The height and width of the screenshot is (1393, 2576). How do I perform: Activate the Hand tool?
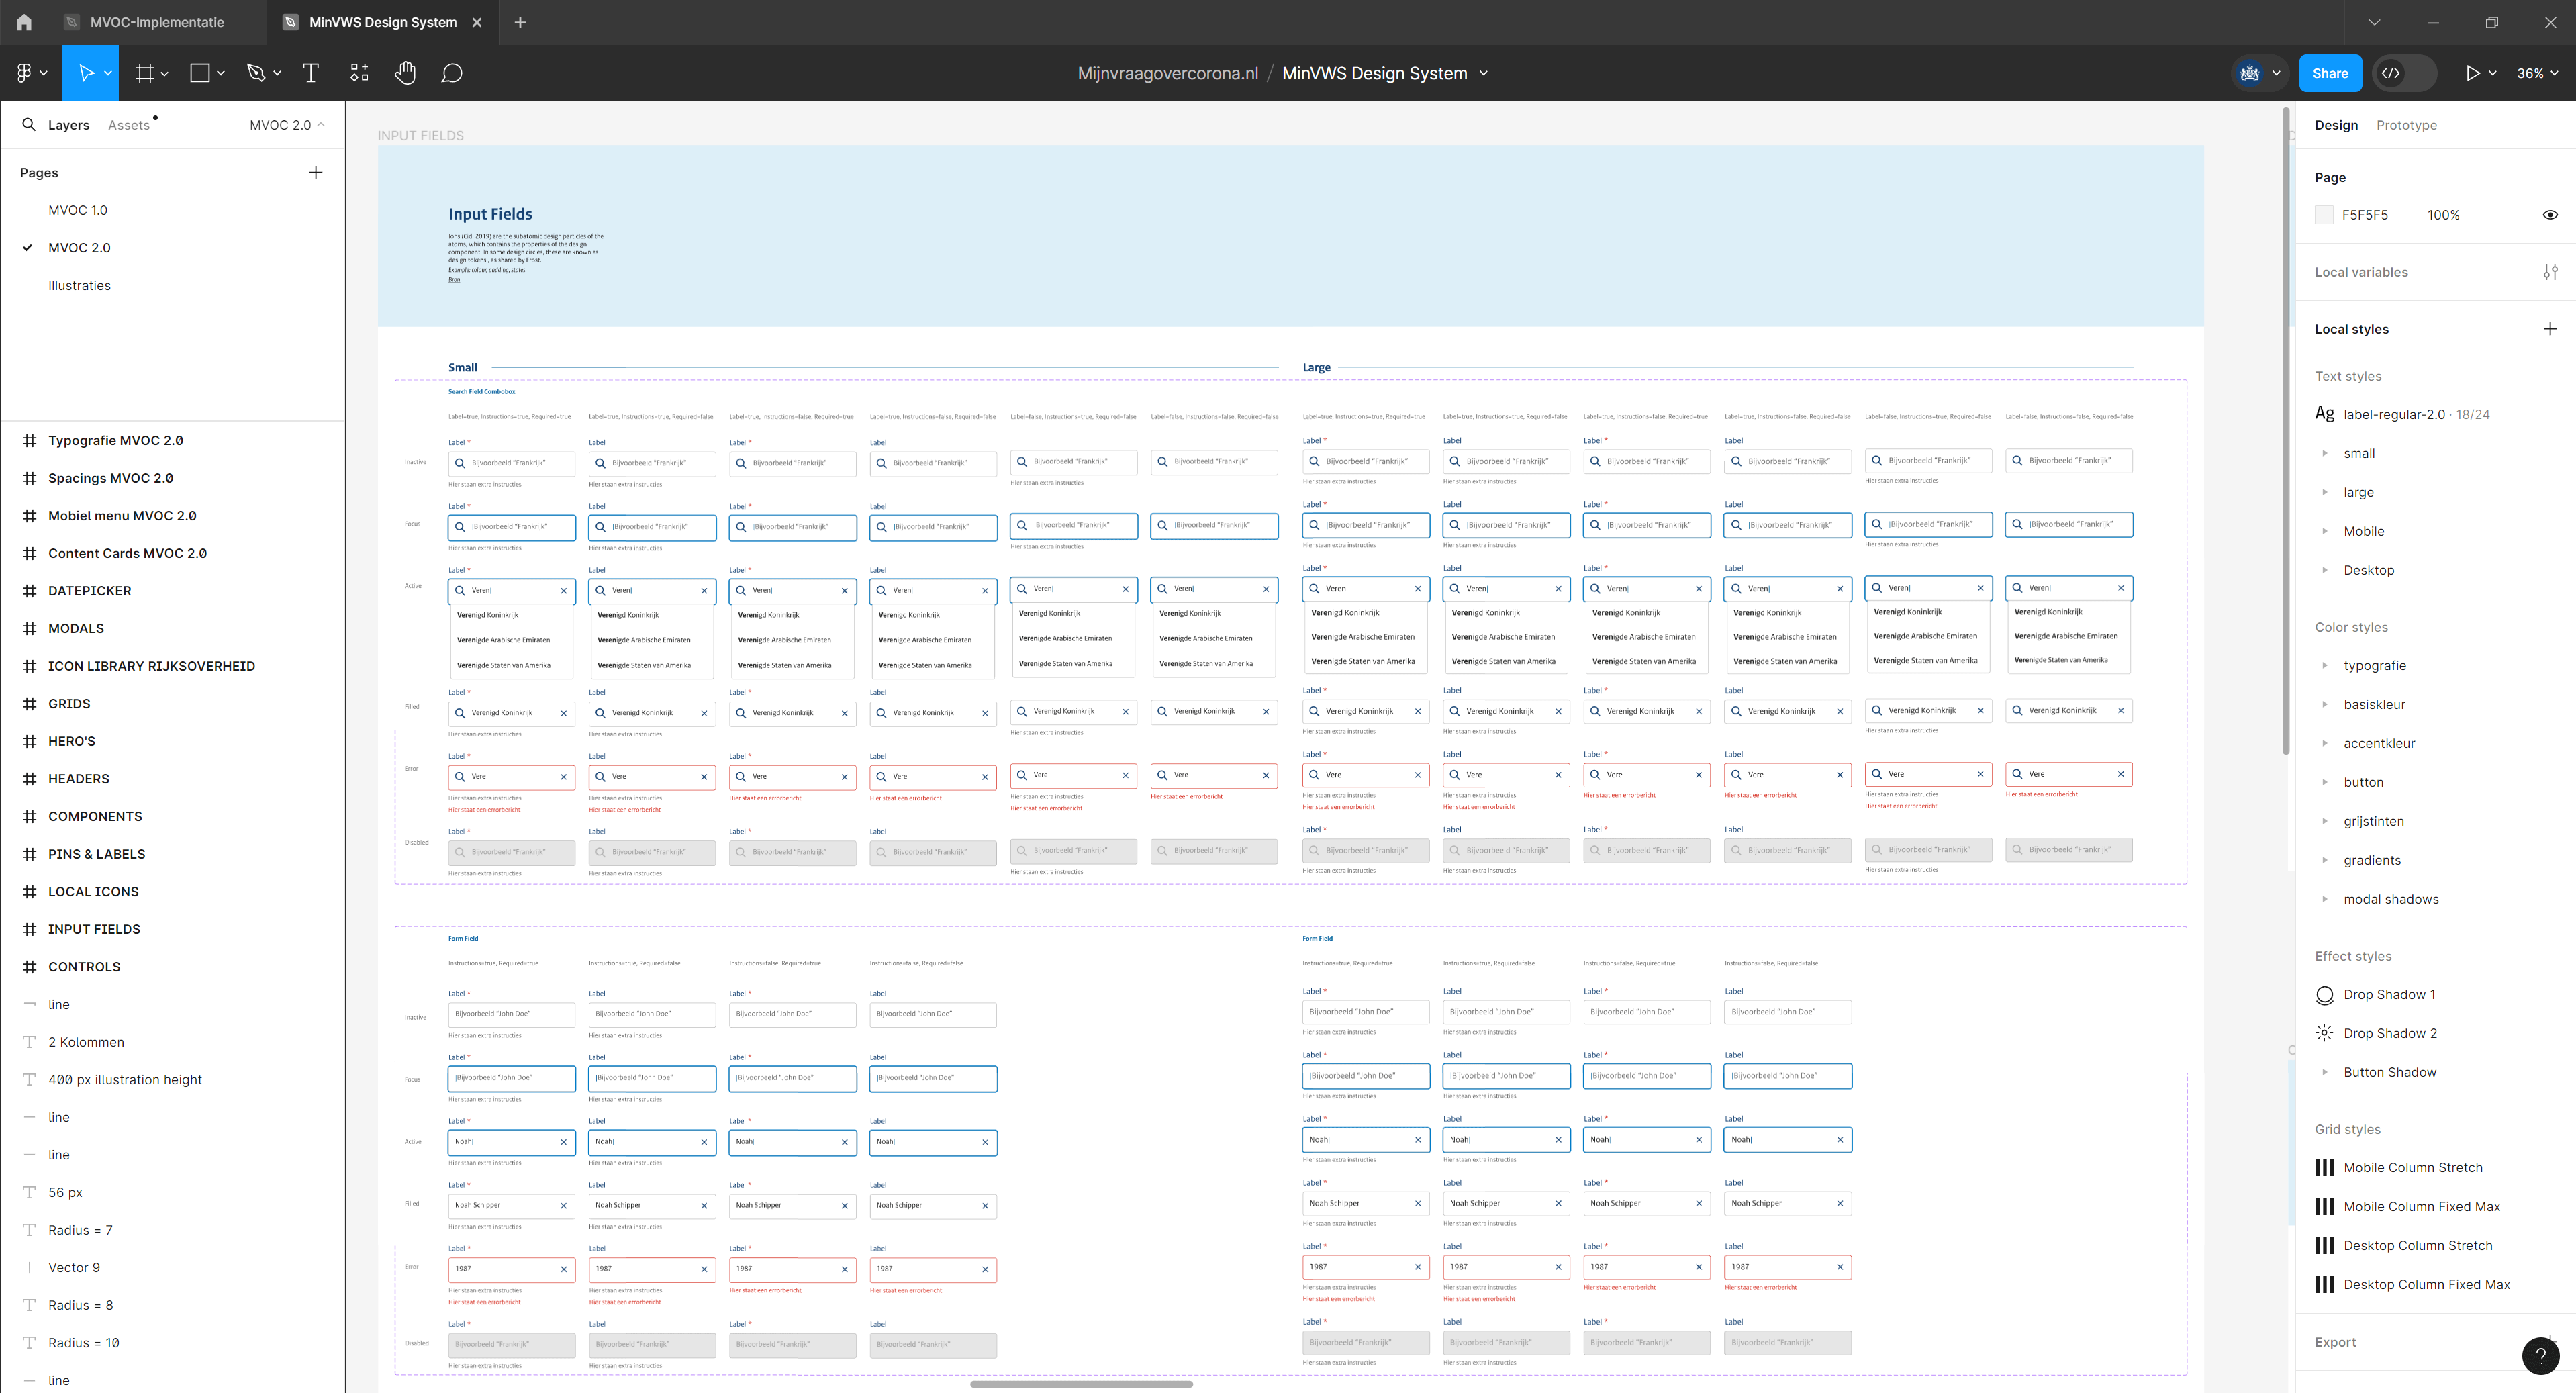(x=405, y=73)
